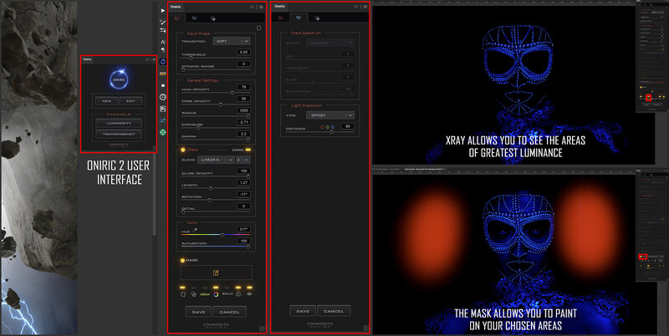
Task: Collapse the settings panel with double arrows
Action: coord(253,7)
